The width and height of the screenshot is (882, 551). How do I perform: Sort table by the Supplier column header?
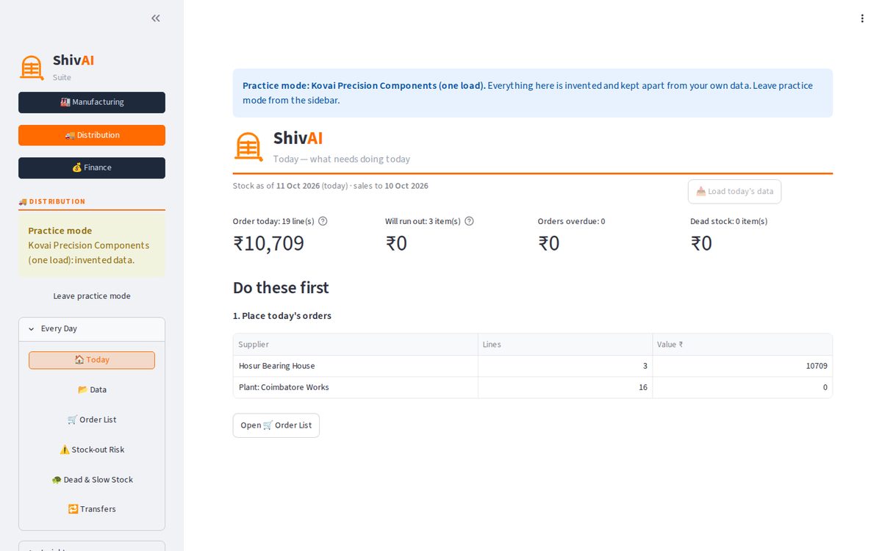[356, 345]
